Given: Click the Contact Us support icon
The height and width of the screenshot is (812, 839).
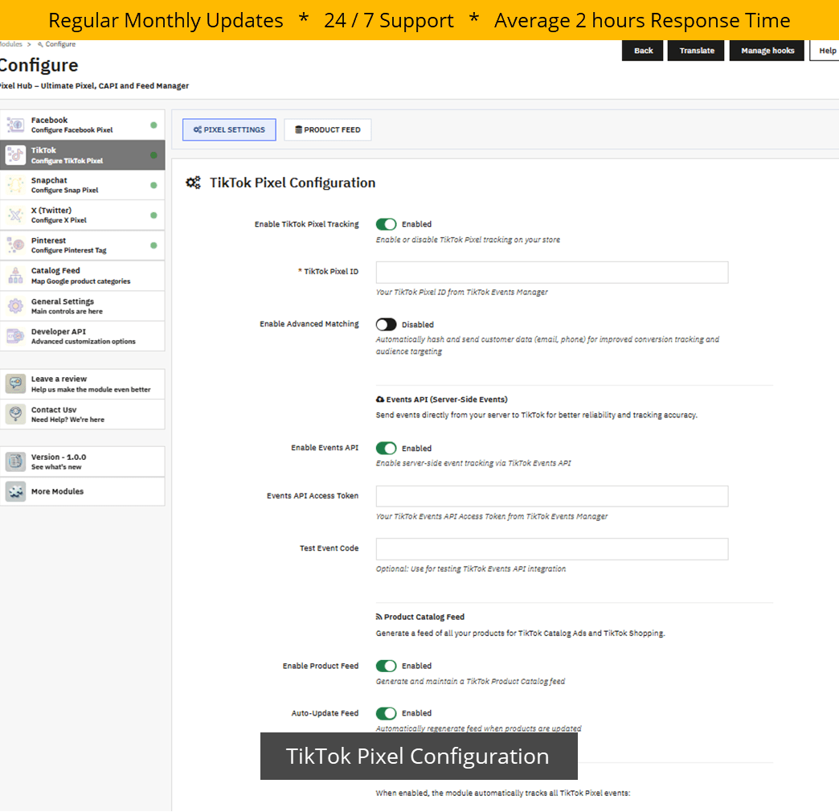Looking at the screenshot, I should coord(15,414).
